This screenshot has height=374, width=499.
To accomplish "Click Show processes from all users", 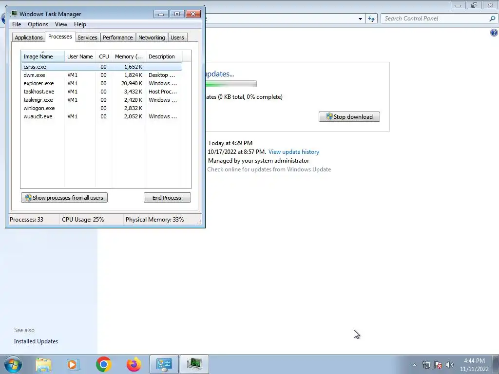I will (64, 198).
